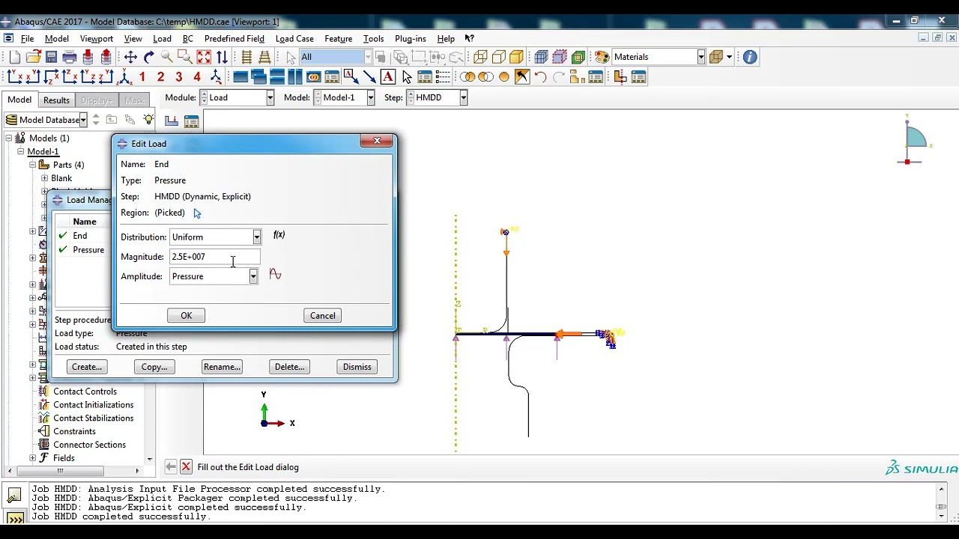
Task: Click the Cycle Views arrows icon
Action: (x=222, y=57)
